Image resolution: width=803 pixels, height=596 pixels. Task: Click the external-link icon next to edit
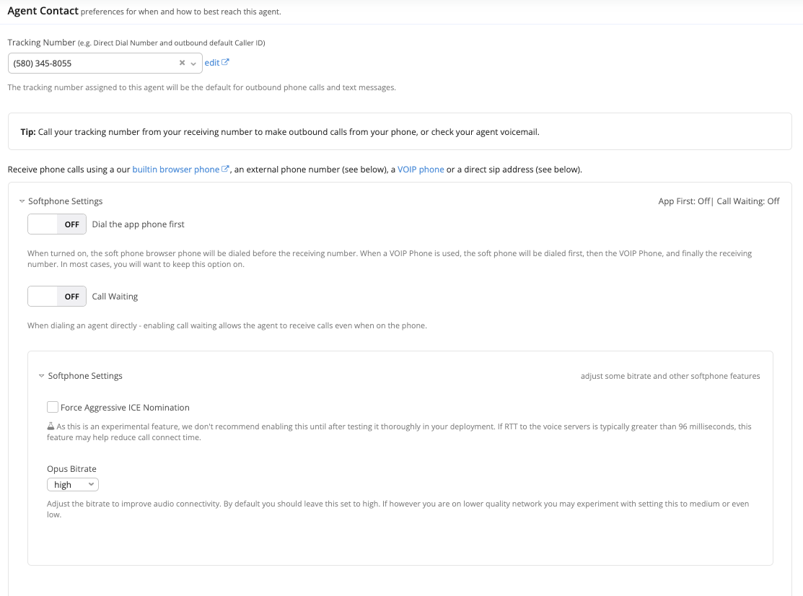(225, 62)
